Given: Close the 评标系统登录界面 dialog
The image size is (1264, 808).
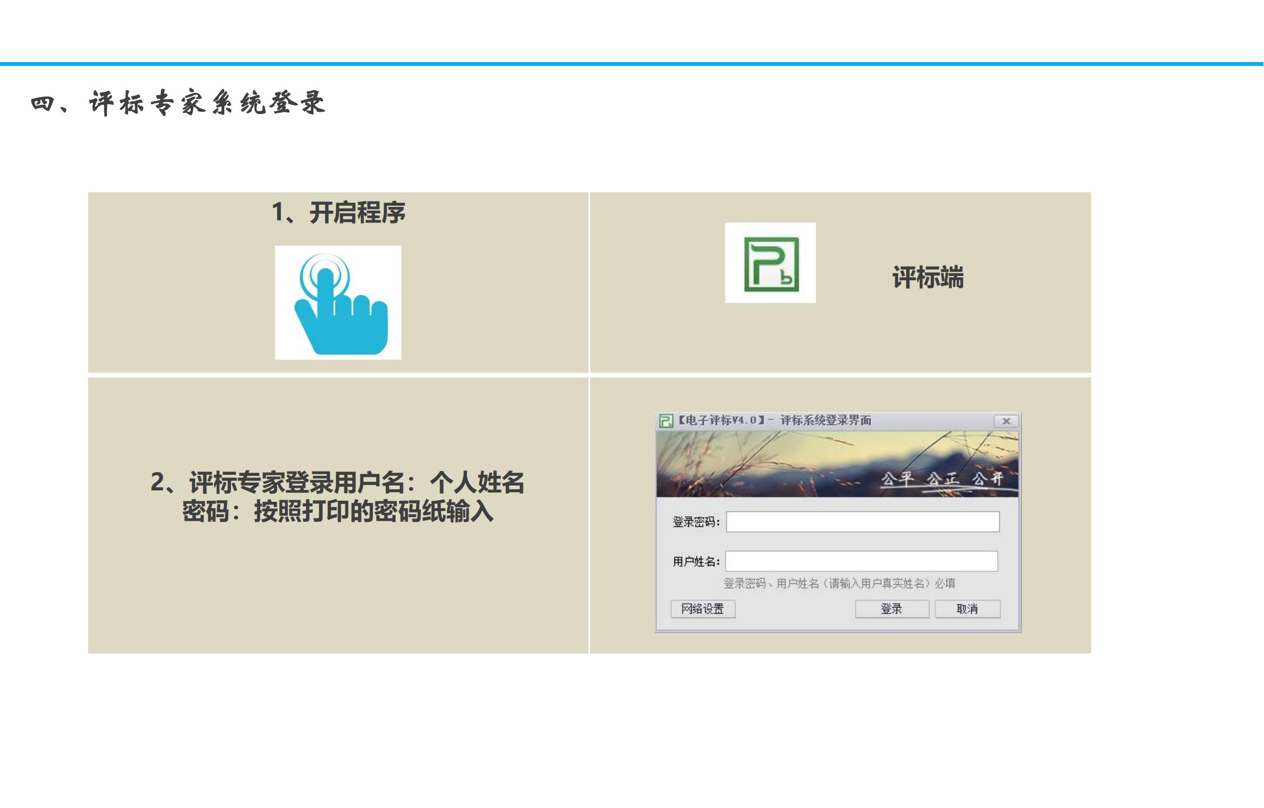Looking at the screenshot, I should pyautogui.click(x=1006, y=421).
